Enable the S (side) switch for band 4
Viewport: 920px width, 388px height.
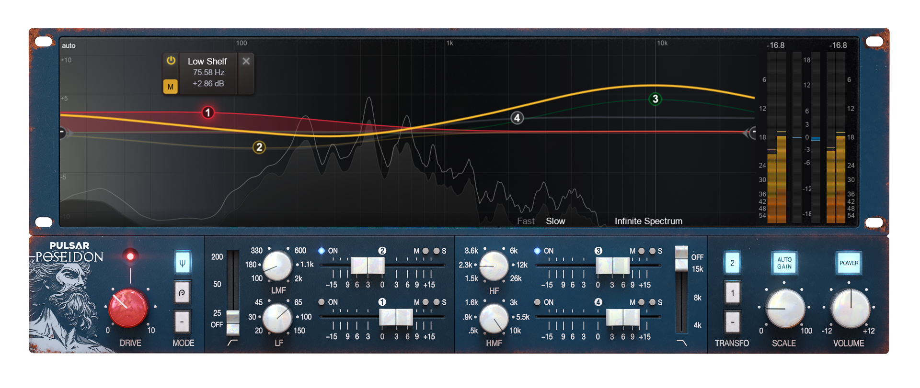(652, 302)
